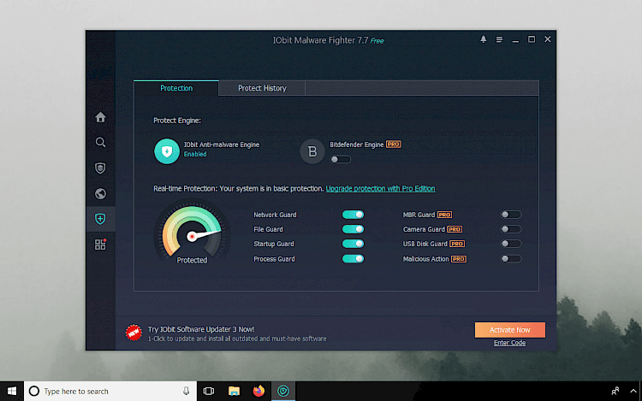Click the Enabled status text
Image resolution: width=642 pixels, height=401 pixels.
[x=195, y=154]
